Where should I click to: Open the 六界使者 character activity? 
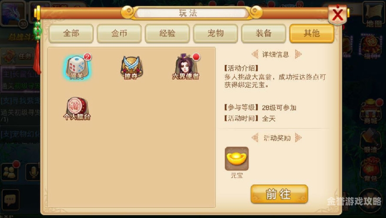tap(186, 67)
